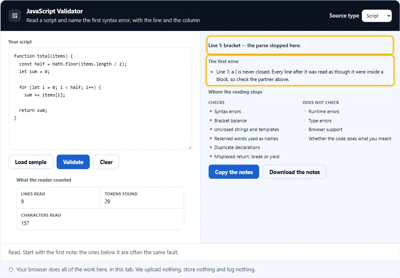Click 'The first error' heading
Image resolution: width=400 pixels, height=278 pixels.
pos(223,61)
